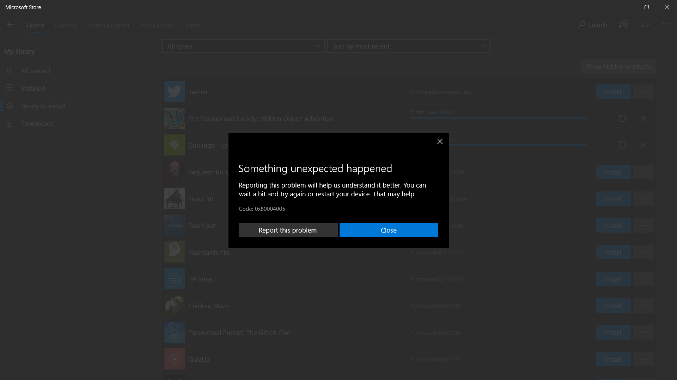This screenshot has height=380, width=677.
Task: Open the Deals tab
Action: pyautogui.click(x=194, y=25)
